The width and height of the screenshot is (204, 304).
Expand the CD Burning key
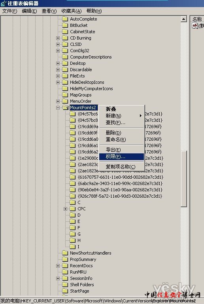[x=58, y=38]
